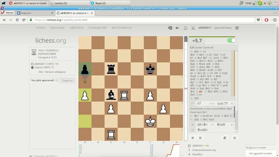Jump to the first move of the game

pyautogui.click(x=193, y=138)
